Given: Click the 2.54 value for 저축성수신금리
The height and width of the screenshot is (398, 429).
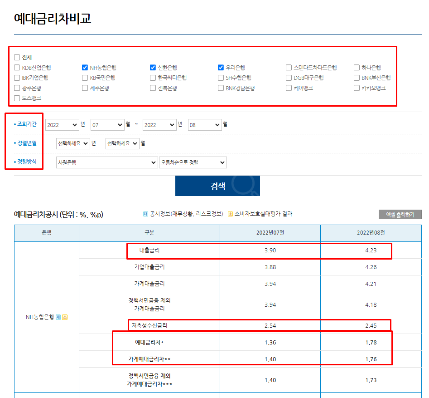Looking at the screenshot, I should pos(270,326).
